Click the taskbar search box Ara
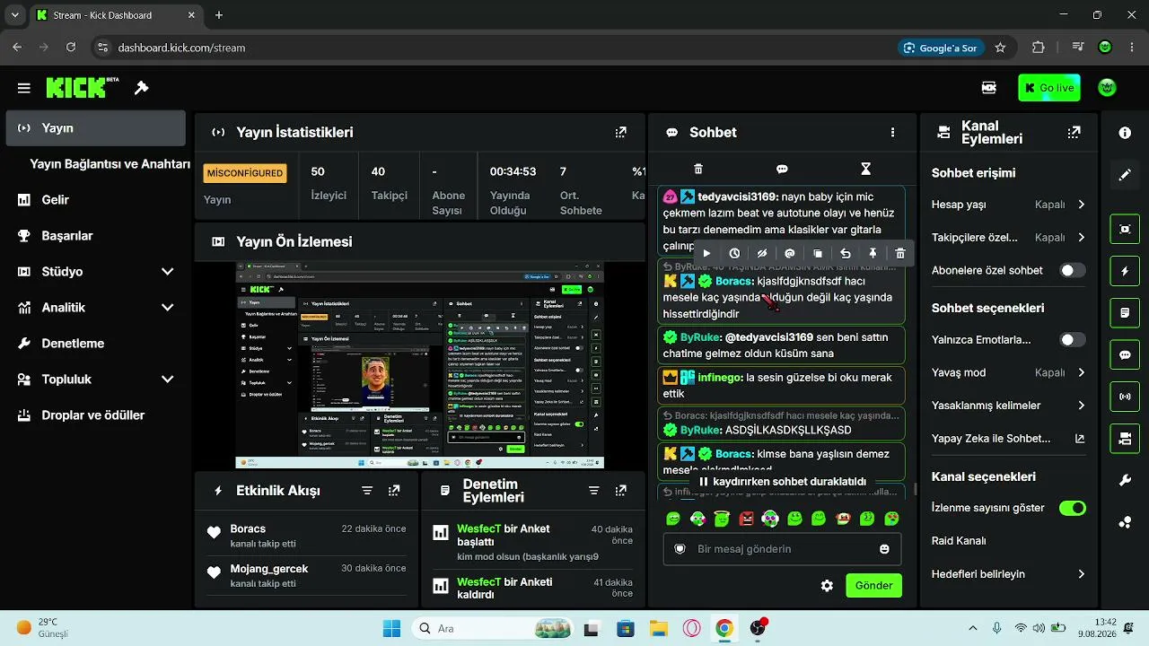This screenshot has height=646, width=1149. coord(492,628)
